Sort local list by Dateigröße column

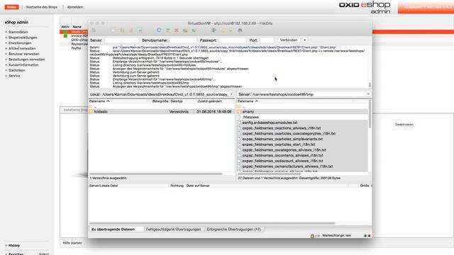click(x=160, y=101)
